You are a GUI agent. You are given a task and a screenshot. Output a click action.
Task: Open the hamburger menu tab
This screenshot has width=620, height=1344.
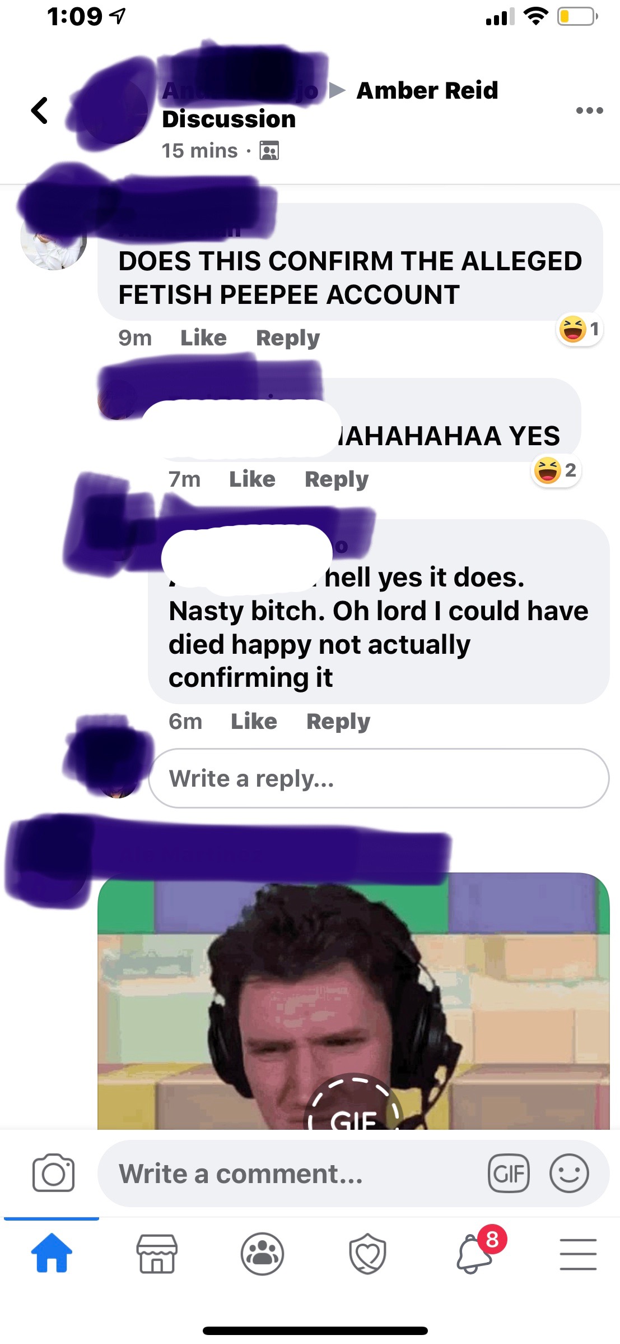578,1254
